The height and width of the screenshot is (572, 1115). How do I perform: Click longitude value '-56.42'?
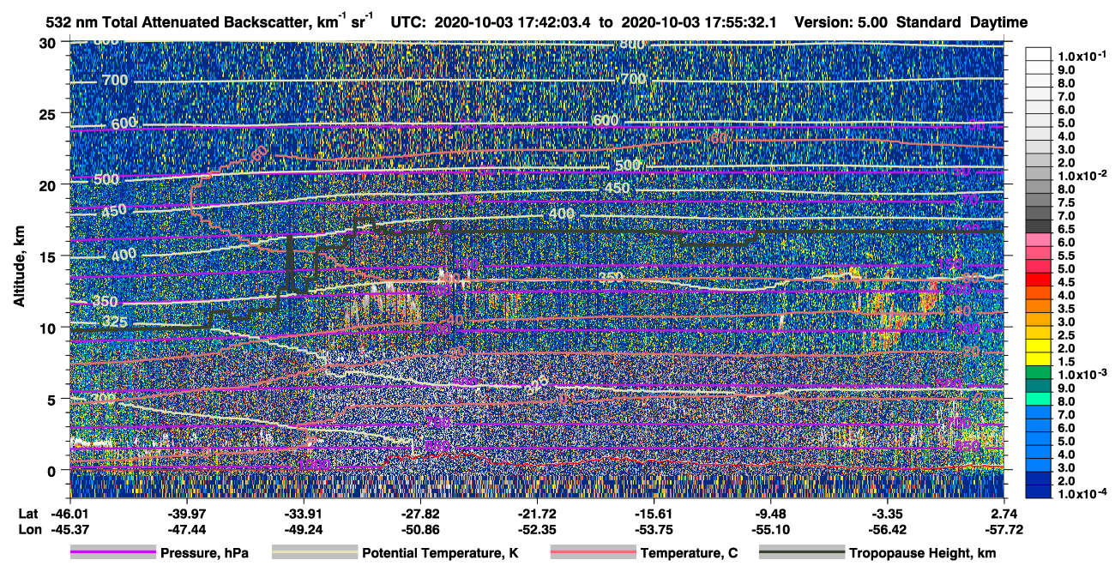pos(887,529)
